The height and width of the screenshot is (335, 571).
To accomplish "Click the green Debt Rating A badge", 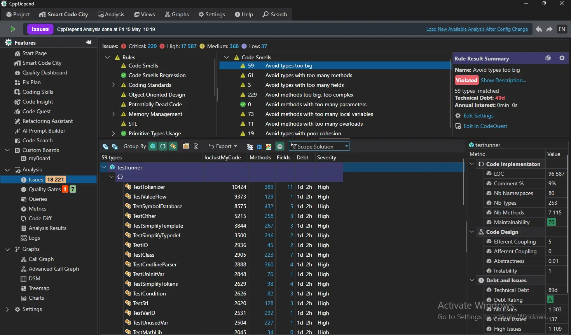I will [x=550, y=300].
